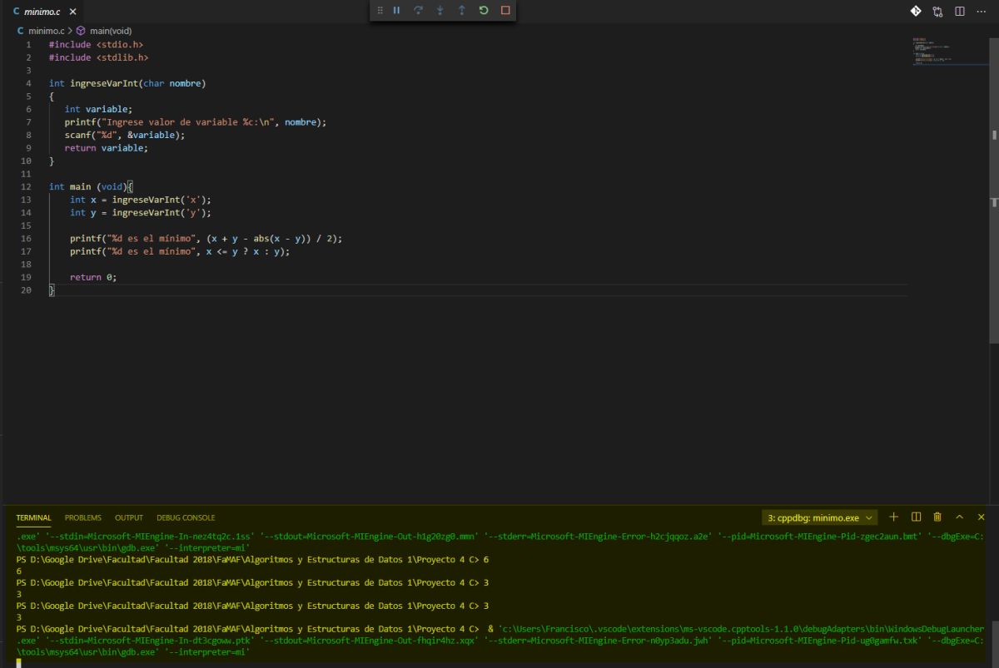Click the scanf call on line 8
999x668 pixels.
pyautogui.click(x=125, y=135)
